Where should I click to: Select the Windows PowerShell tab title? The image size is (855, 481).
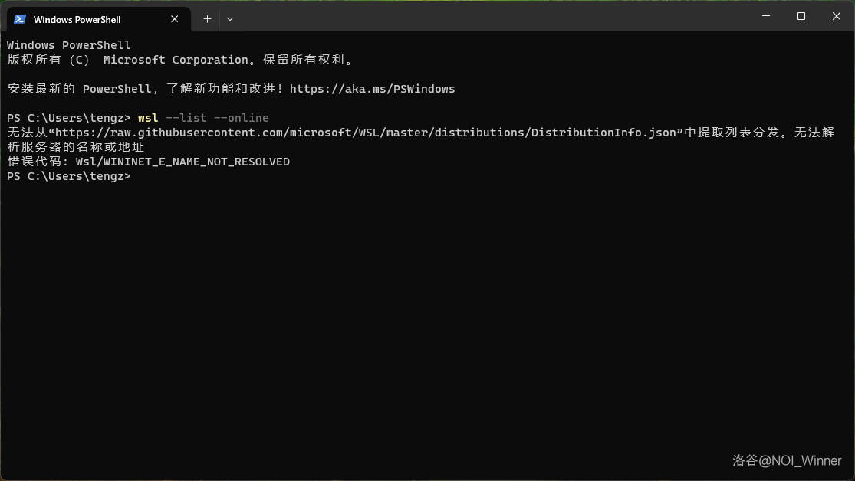(77, 19)
